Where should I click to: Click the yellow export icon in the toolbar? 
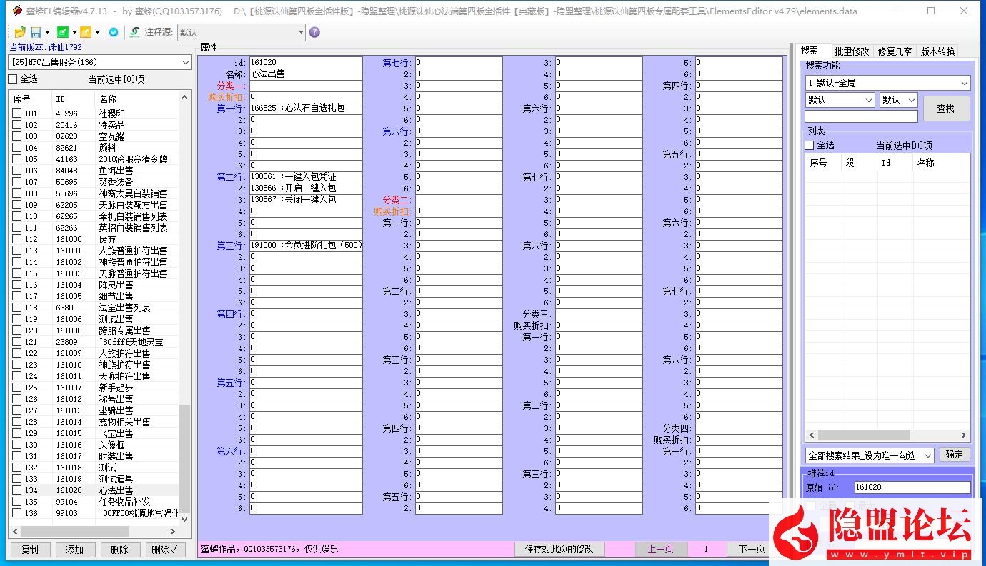click(x=86, y=32)
